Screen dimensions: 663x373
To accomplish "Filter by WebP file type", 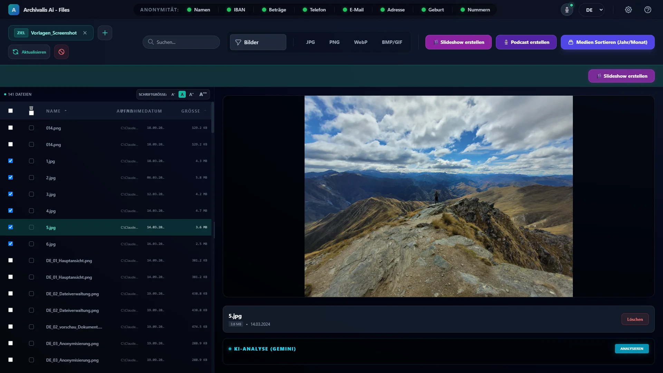I will pos(361,42).
